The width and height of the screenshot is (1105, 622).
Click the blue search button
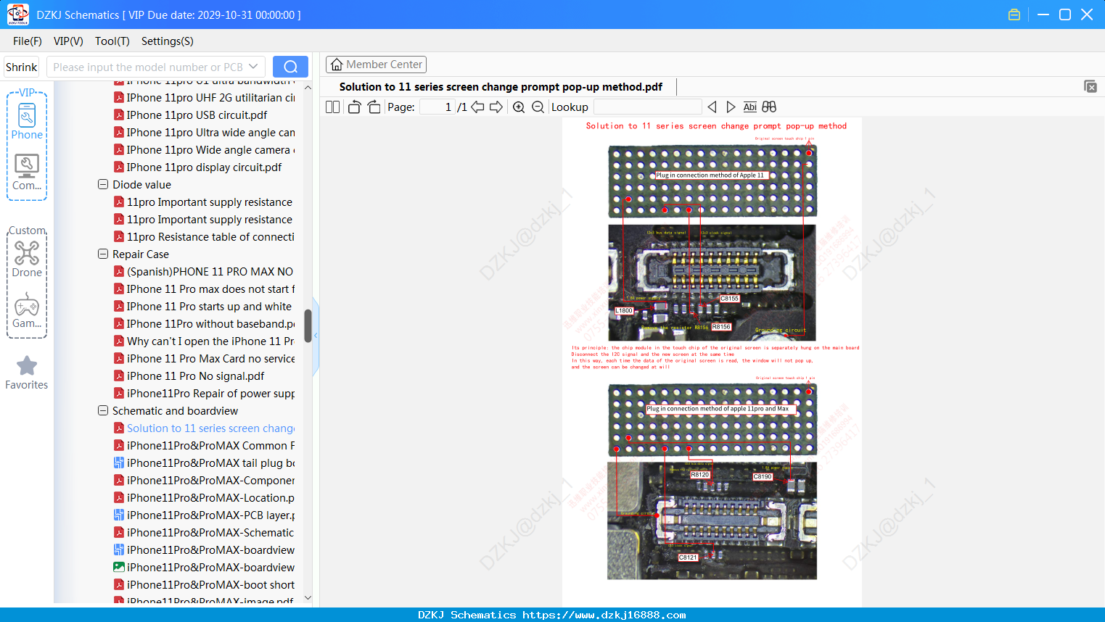click(x=290, y=67)
